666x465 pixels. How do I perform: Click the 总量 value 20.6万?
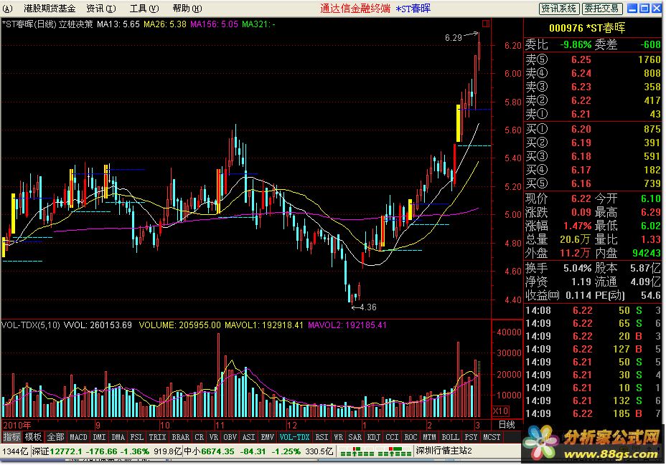[x=575, y=239]
